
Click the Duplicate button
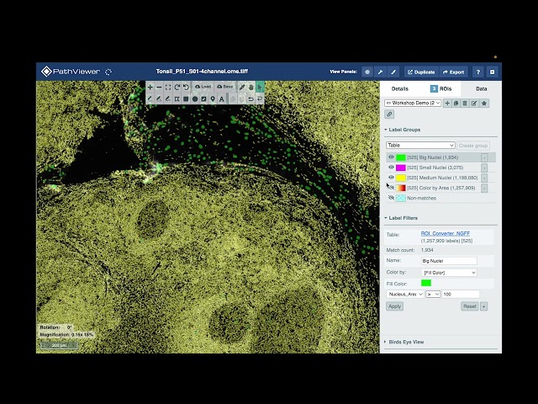click(421, 72)
